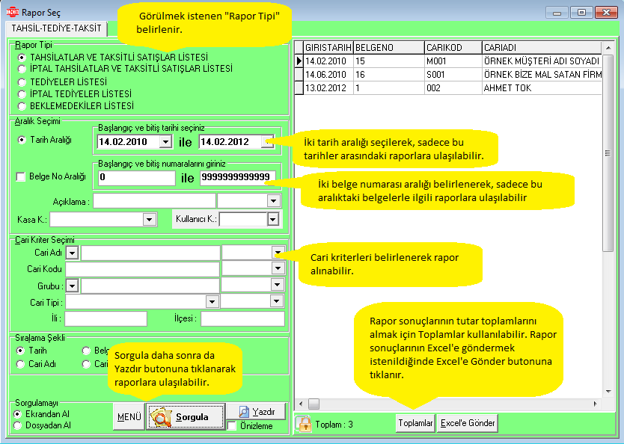Select Tahsilatlar ve Taksitli Satışlar Listesi option
This screenshot has width=624, height=444.
click(x=22, y=58)
